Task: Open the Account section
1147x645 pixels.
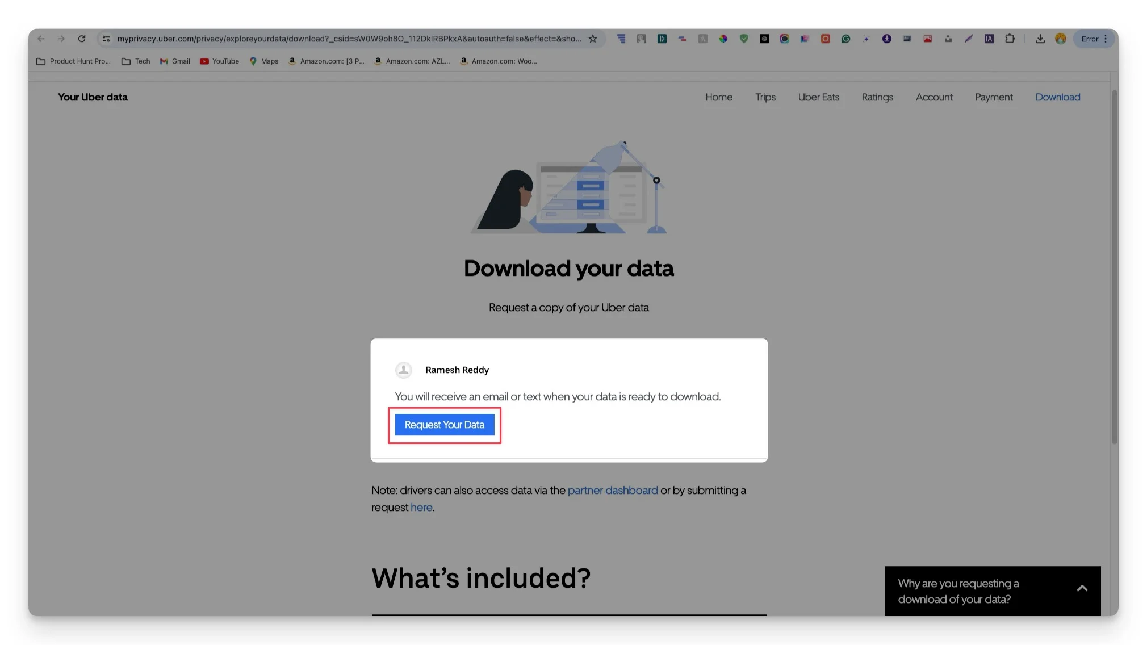Action: point(934,97)
